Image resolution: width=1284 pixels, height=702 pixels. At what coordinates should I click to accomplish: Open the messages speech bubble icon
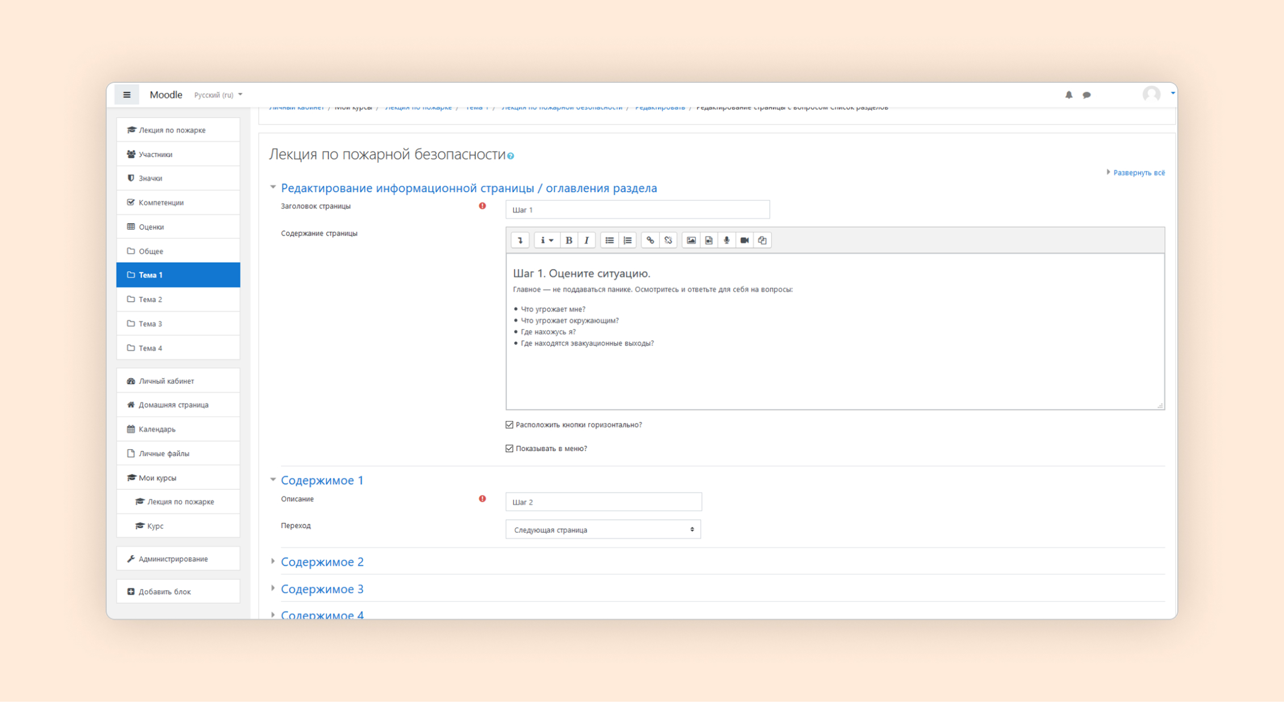tap(1086, 95)
